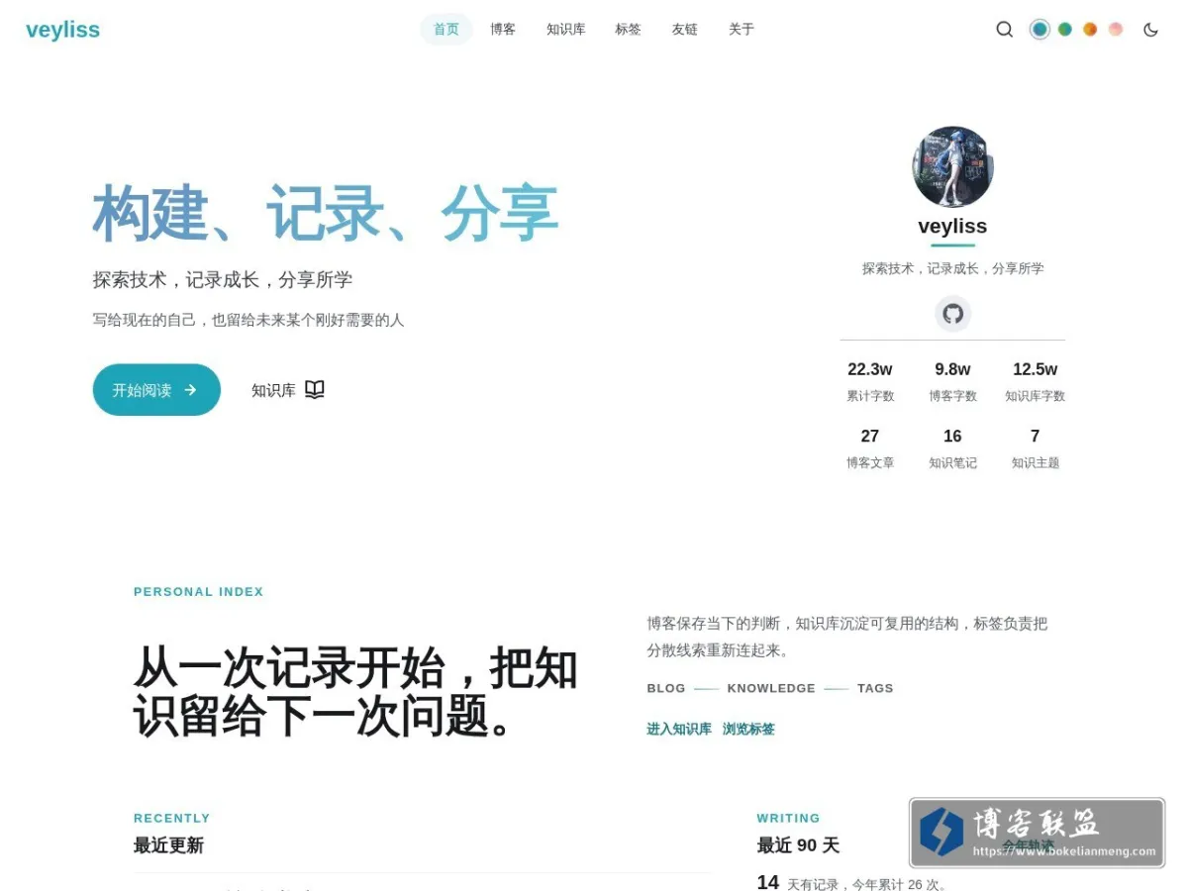
Task: Click the 最近 90 天 heading
Action: tap(798, 845)
